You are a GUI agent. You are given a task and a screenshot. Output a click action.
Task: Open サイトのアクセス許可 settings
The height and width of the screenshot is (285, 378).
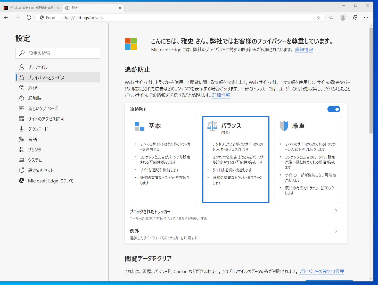coord(58,119)
